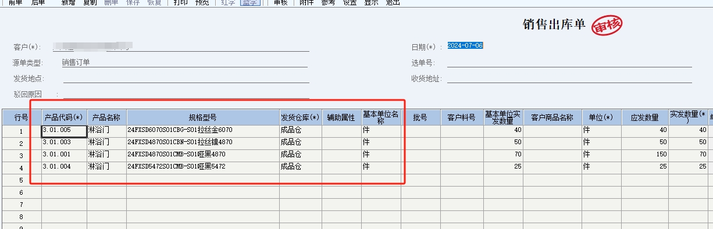Click spec cell 24FXSD6070S01CBG-S01拉丝金6070

202,131
